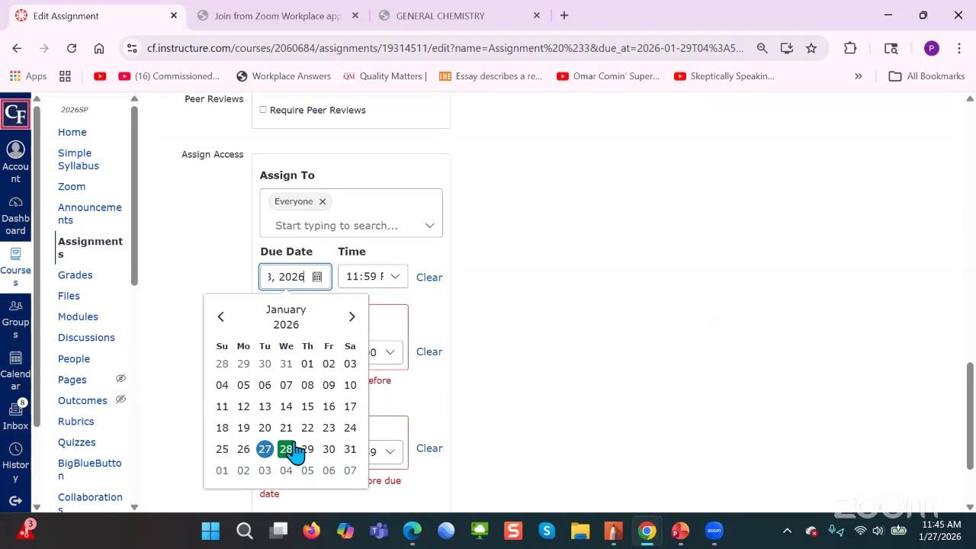The height and width of the screenshot is (549, 976).
Task: Go to next month in date picker
Action: [x=352, y=316]
